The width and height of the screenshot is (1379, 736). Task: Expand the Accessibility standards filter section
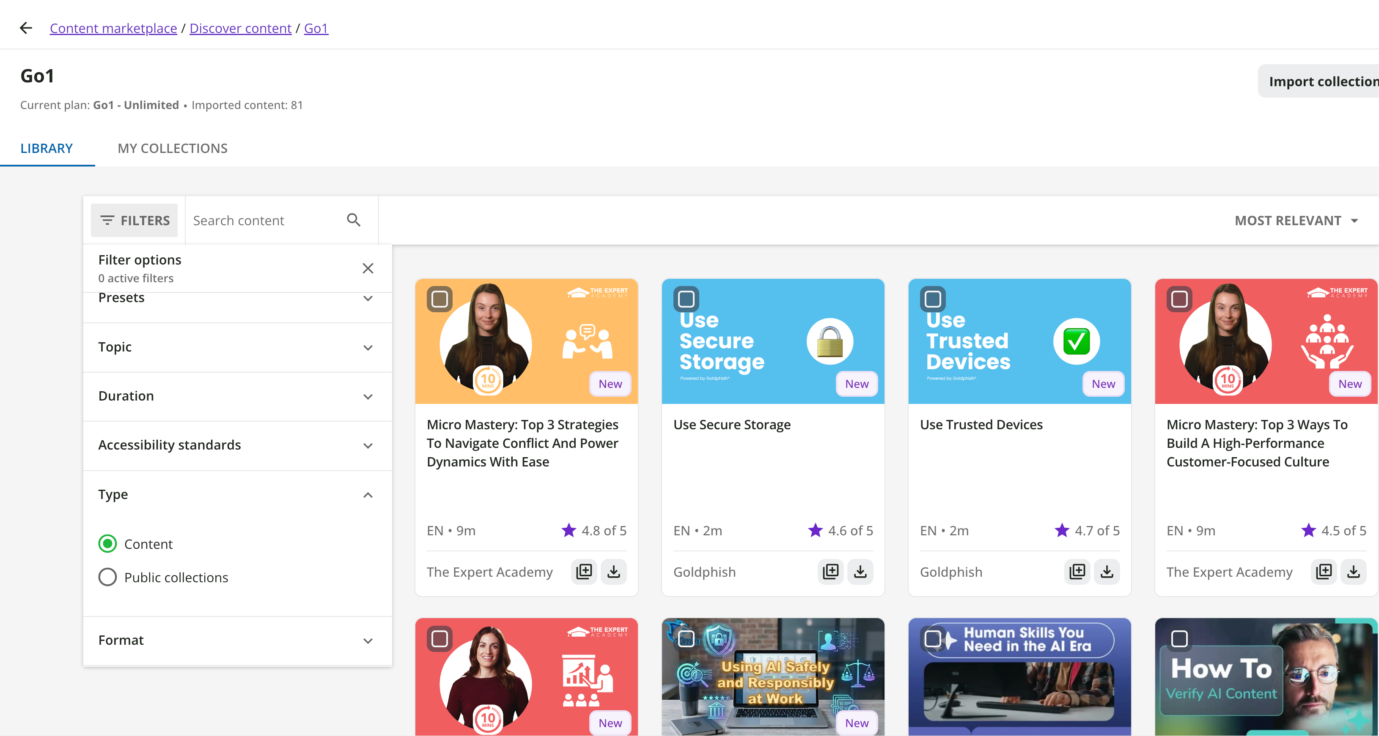click(x=237, y=445)
